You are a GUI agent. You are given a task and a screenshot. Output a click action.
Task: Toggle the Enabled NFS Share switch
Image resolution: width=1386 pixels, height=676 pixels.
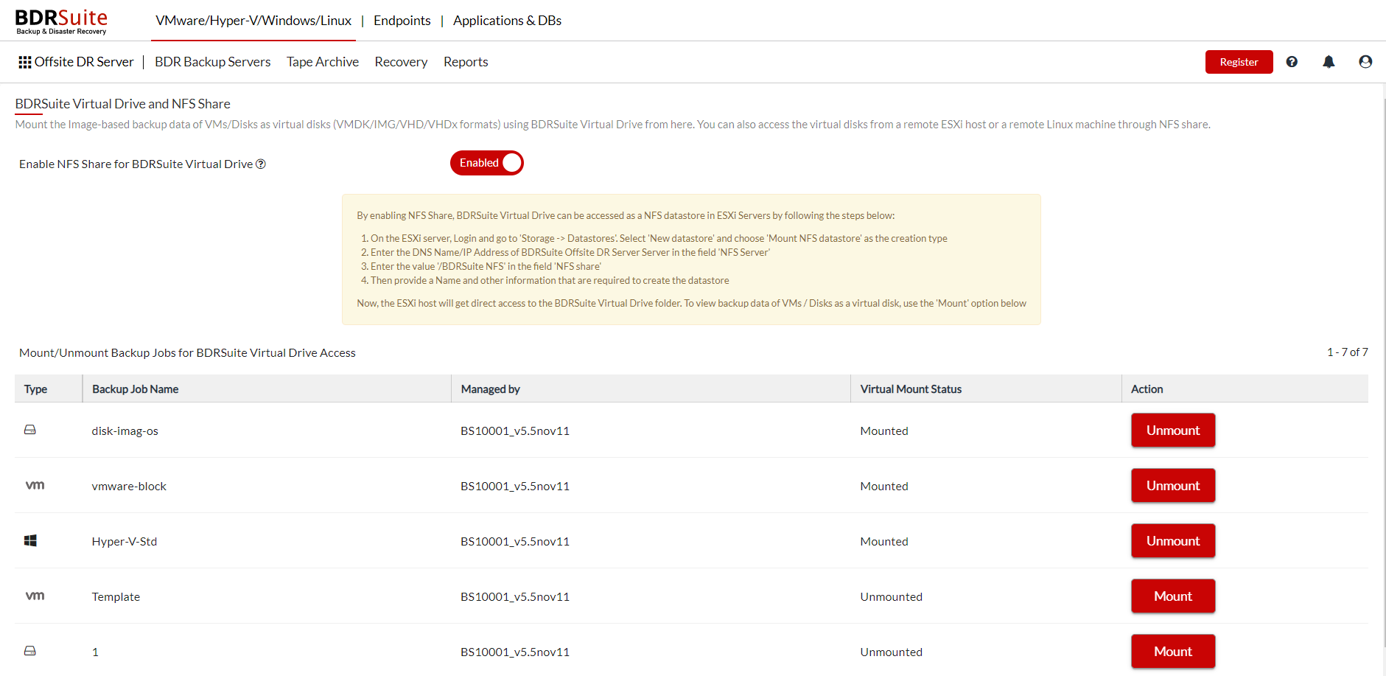click(487, 163)
